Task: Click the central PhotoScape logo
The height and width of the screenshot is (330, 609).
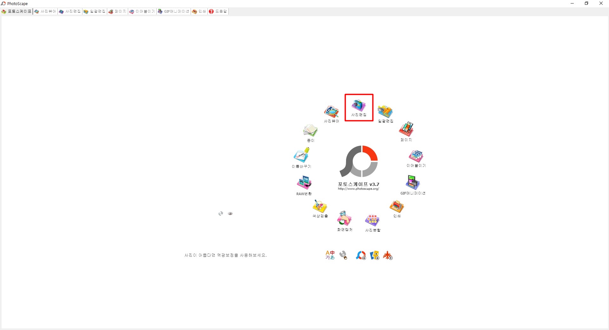Action: pos(359,161)
